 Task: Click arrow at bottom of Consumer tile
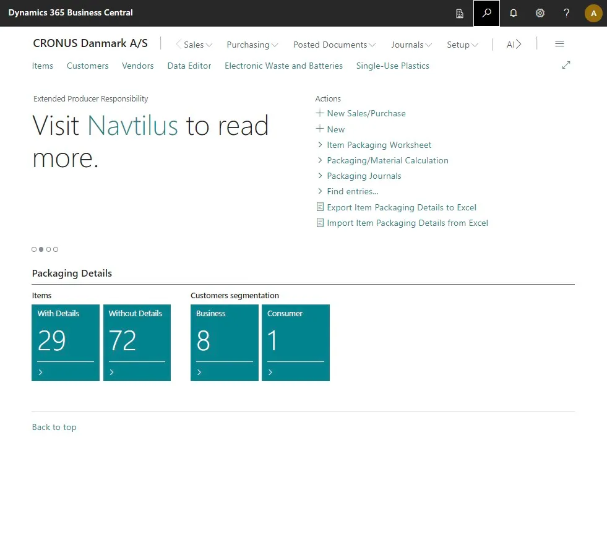[x=270, y=372]
